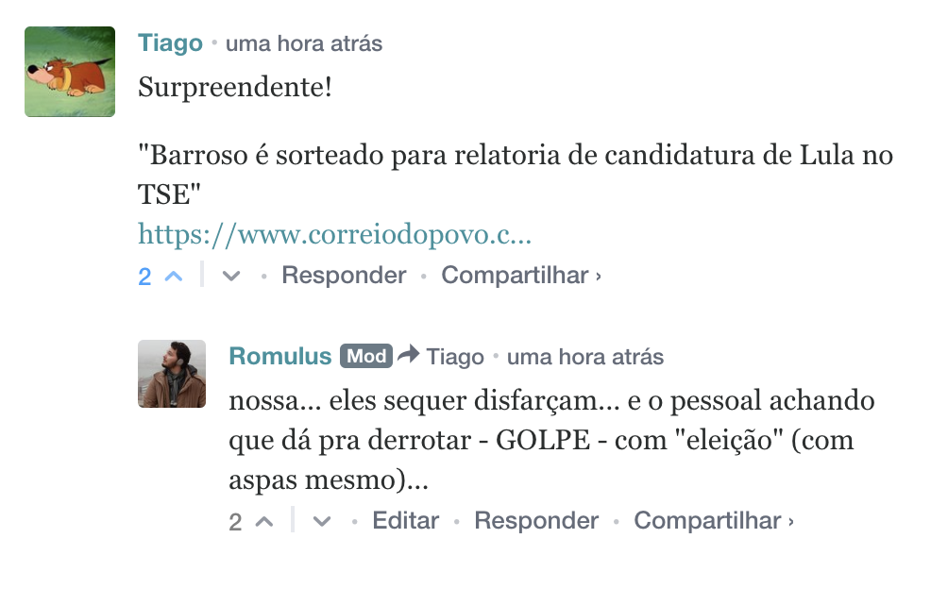The width and height of the screenshot is (931, 589).
Task: Upvote Tiago's comment
Action: [x=174, y=277]
